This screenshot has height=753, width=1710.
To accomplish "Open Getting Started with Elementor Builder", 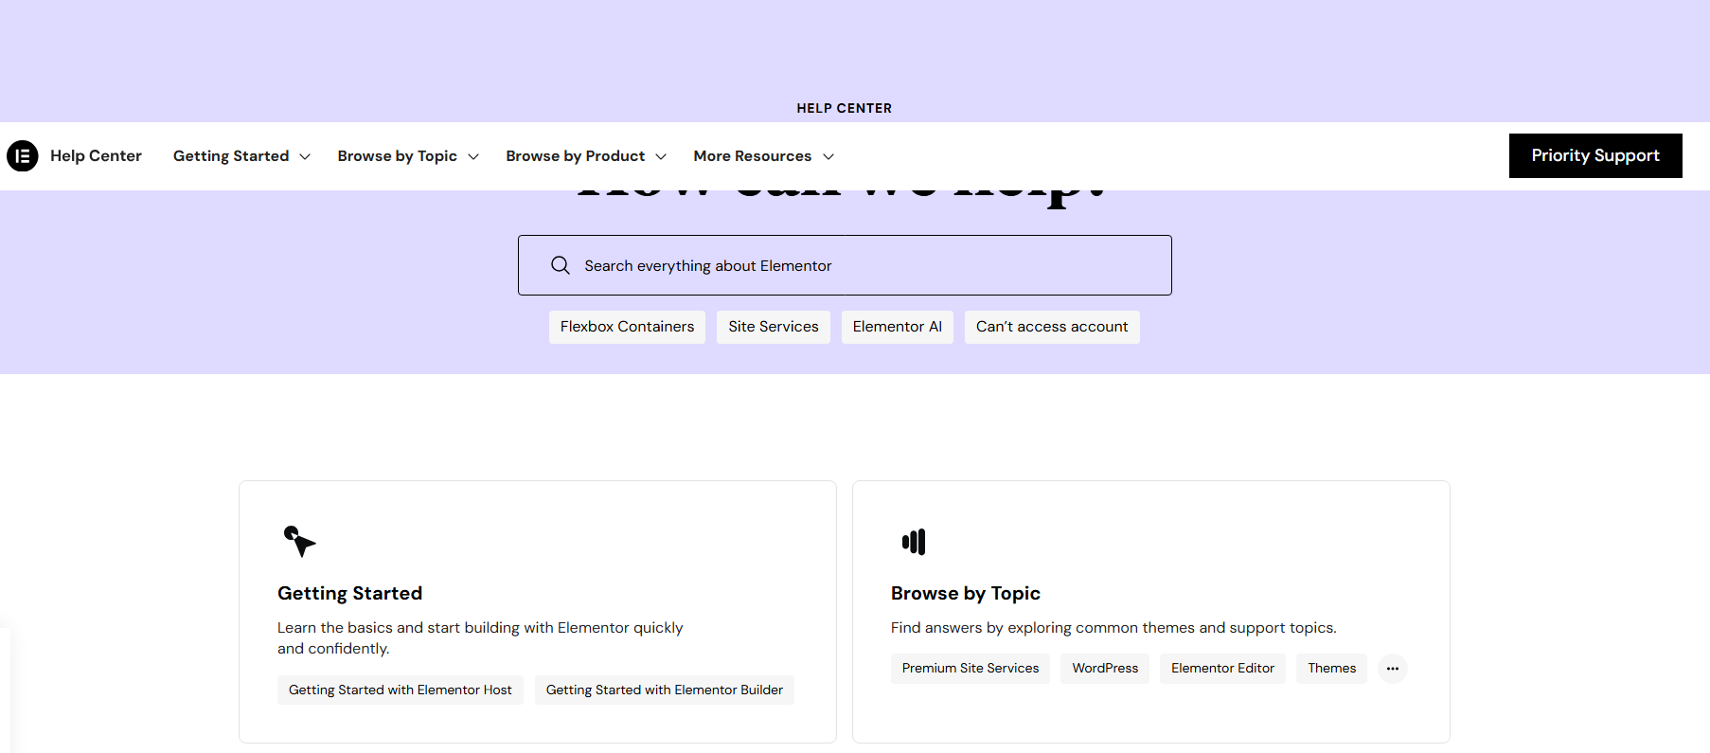I will 665,690.
